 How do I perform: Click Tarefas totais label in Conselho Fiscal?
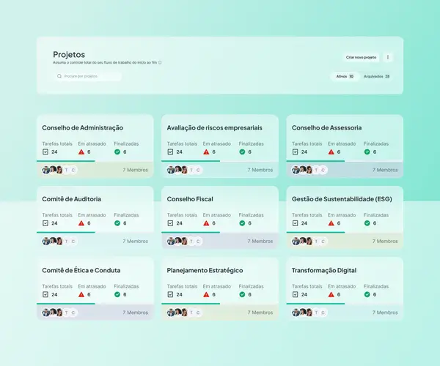point(182,215)
